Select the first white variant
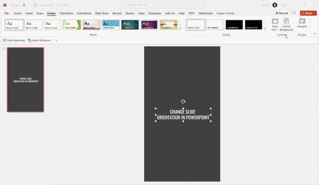Screen dimensions: 319x185 196,25
